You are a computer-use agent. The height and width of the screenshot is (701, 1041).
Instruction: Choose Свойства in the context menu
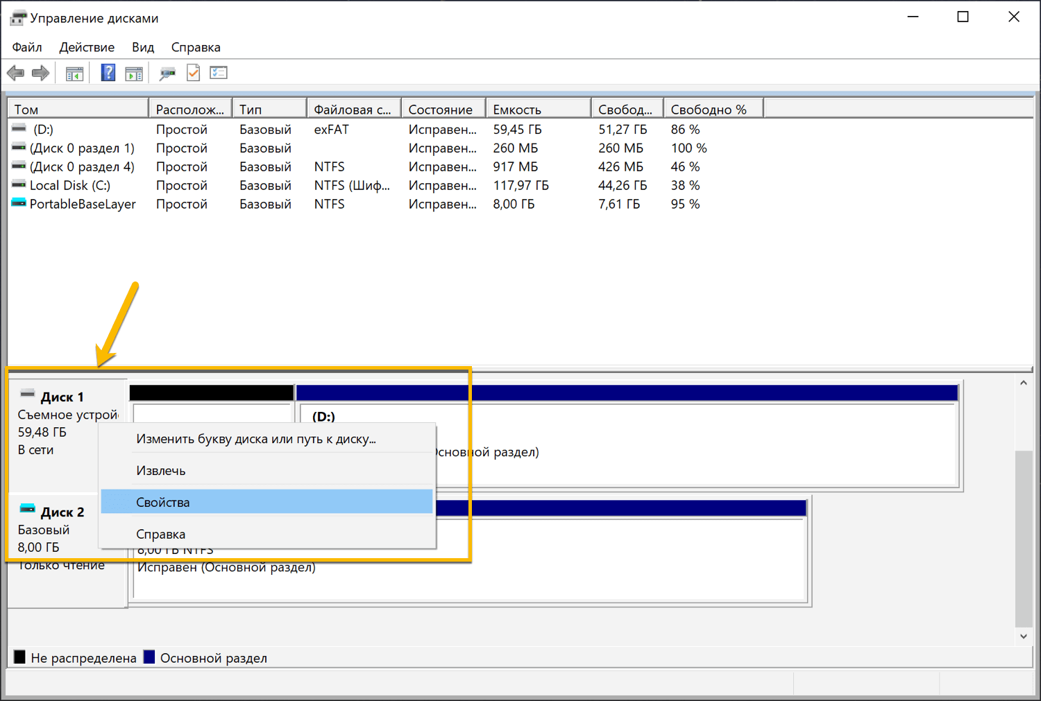(x=267, y=502)
